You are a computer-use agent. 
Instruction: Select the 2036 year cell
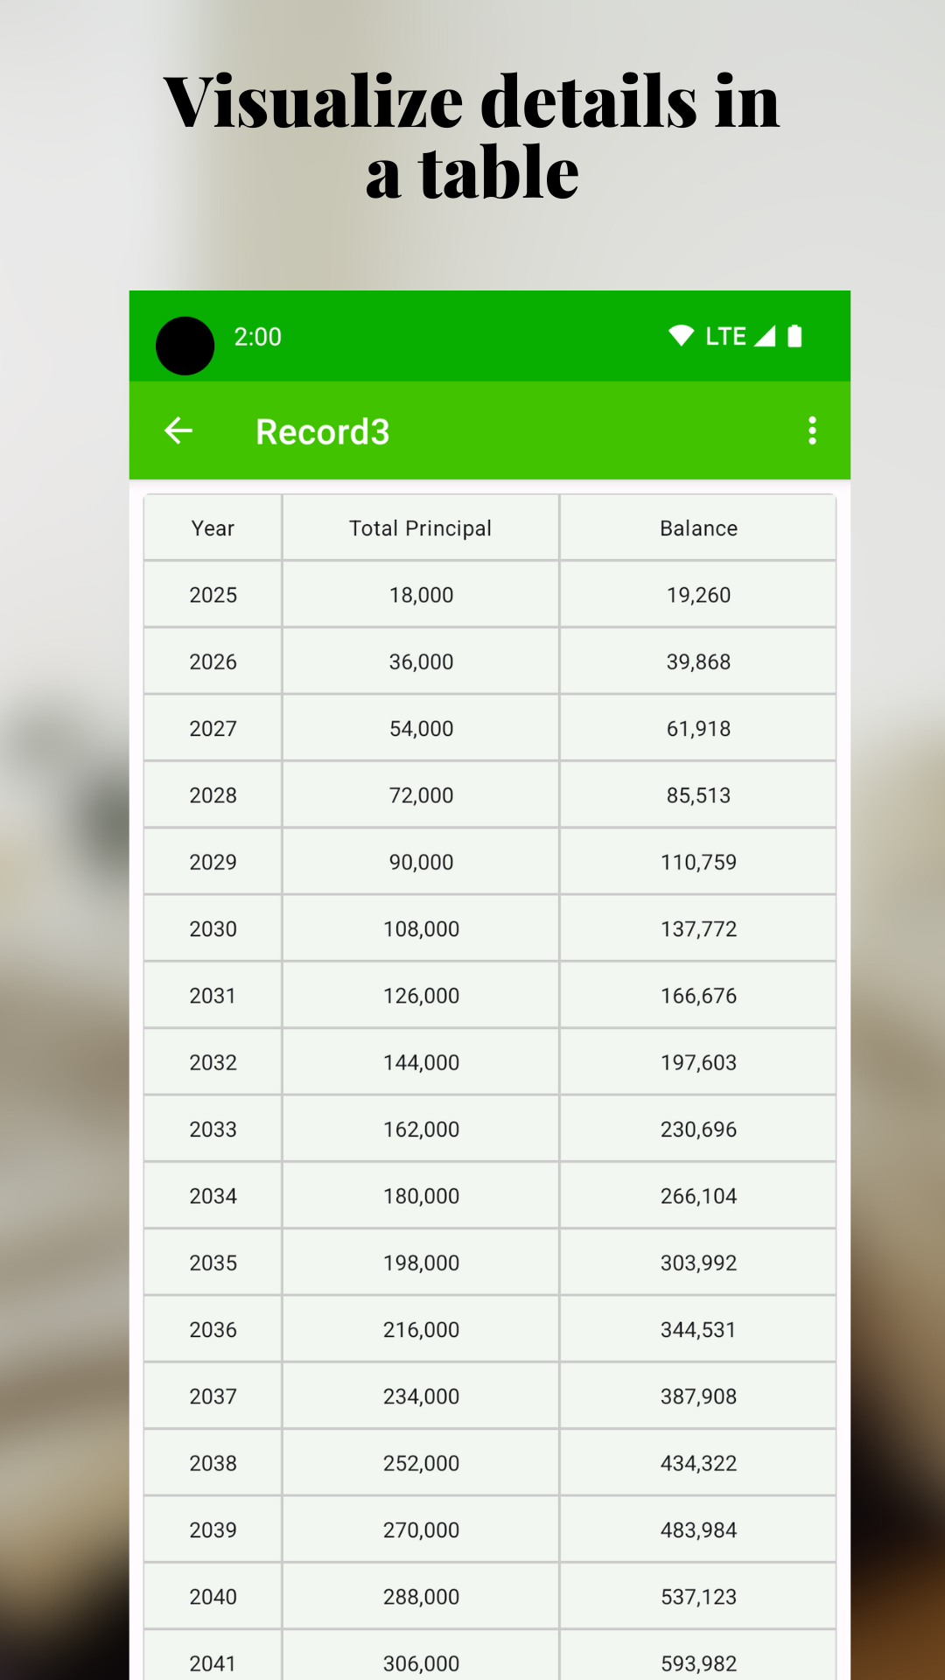pos(213,1330)
